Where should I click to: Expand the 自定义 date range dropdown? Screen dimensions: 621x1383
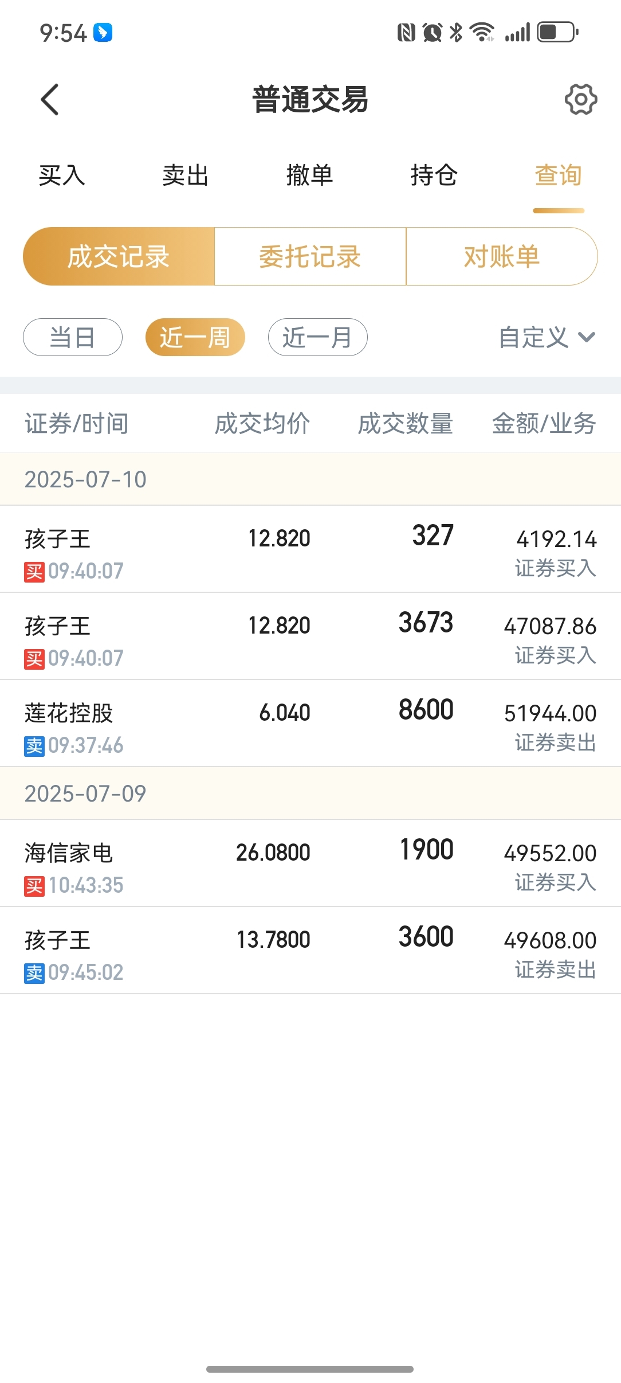point(547,337)
